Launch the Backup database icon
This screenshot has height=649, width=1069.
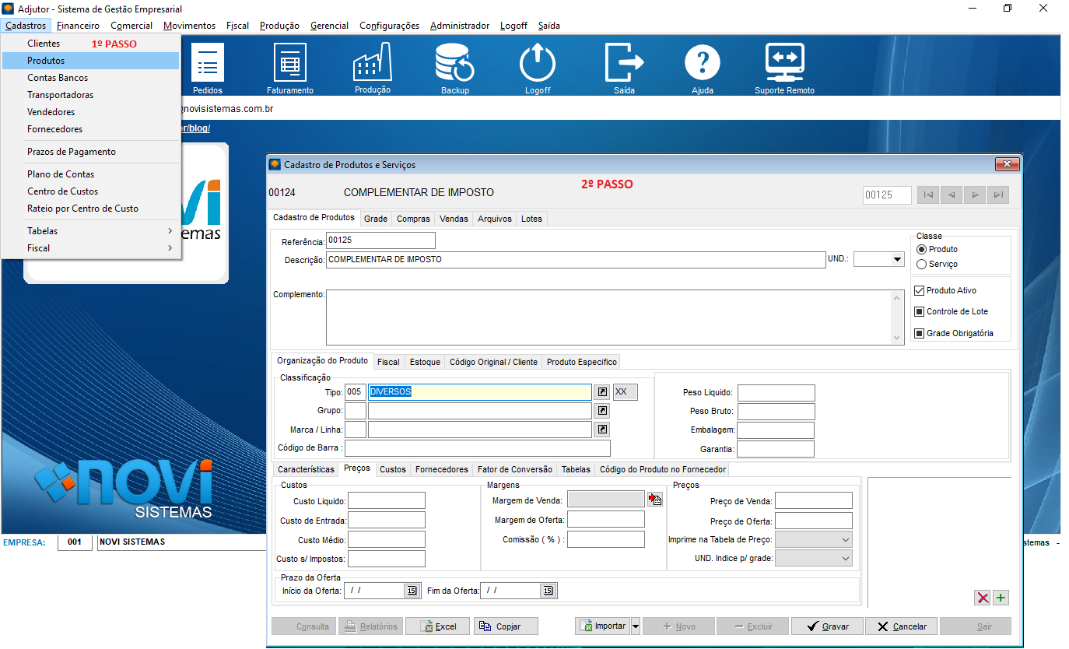[x=455, y=68]
